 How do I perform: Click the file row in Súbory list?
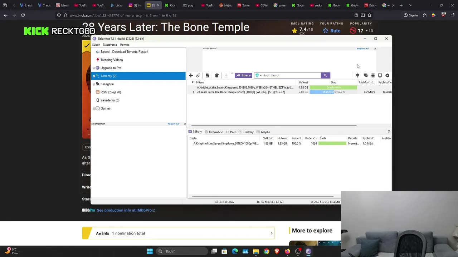[290, 143]
